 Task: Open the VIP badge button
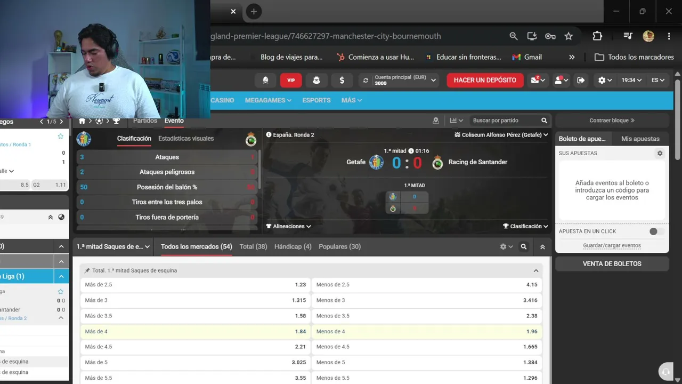coord(291,80)
